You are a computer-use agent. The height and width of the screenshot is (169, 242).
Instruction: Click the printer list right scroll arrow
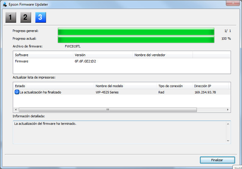click(228, 110)
